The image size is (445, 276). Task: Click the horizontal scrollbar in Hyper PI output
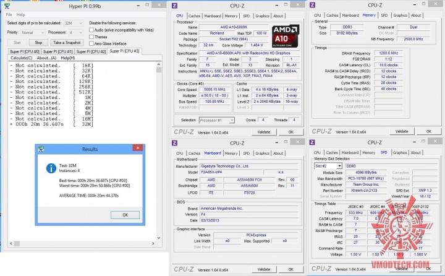[x=82, y=244]
